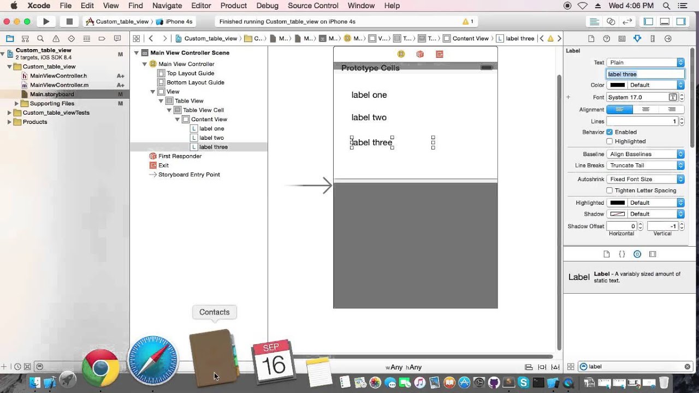Hide the Utilities pane
699x393 pixels.
click(x=681, y=21)
